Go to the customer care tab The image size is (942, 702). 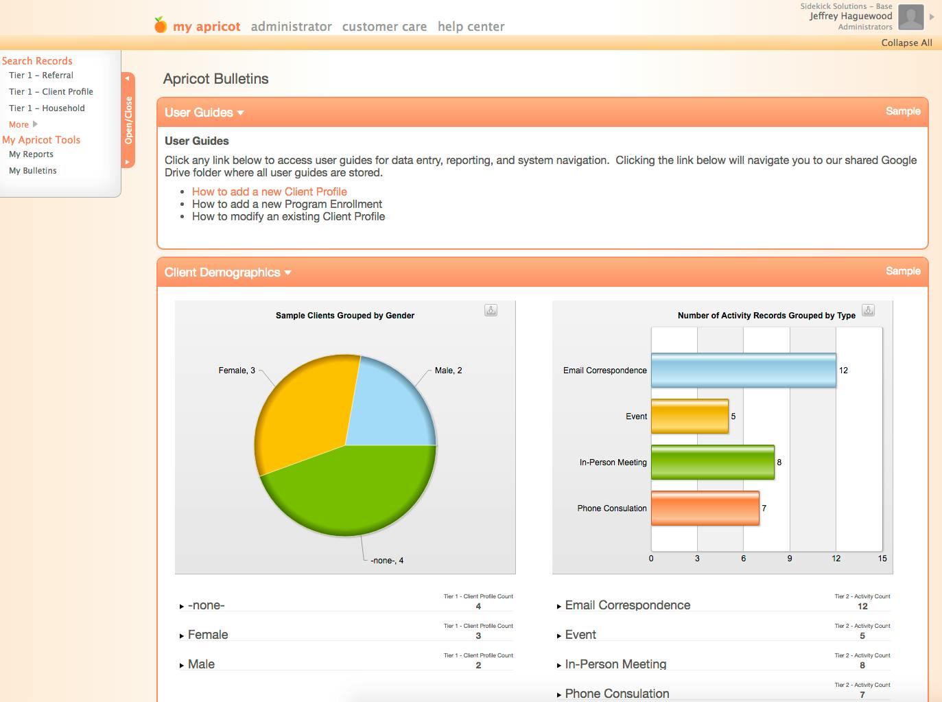[384, 27]
